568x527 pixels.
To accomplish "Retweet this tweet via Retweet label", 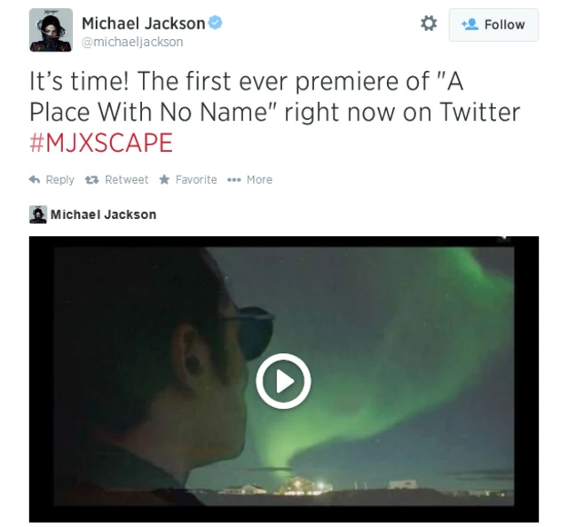I will [x=126, y=179].
